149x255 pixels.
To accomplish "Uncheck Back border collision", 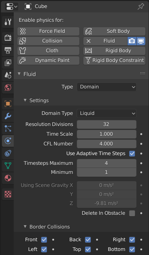I will 88,240.
